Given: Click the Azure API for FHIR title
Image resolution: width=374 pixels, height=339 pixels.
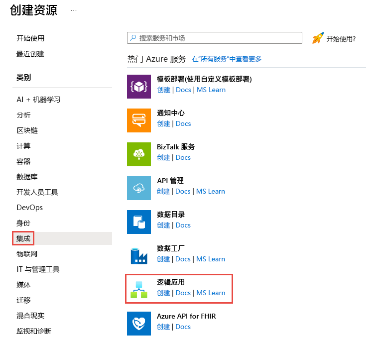Looking at the screenshot, I should click(x=186, y=316).
